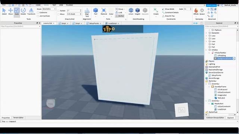Image resolution: width=239 pixels, height=134 pixels.
Task: Click the Filter workspace search field
Action: (221, 26)
